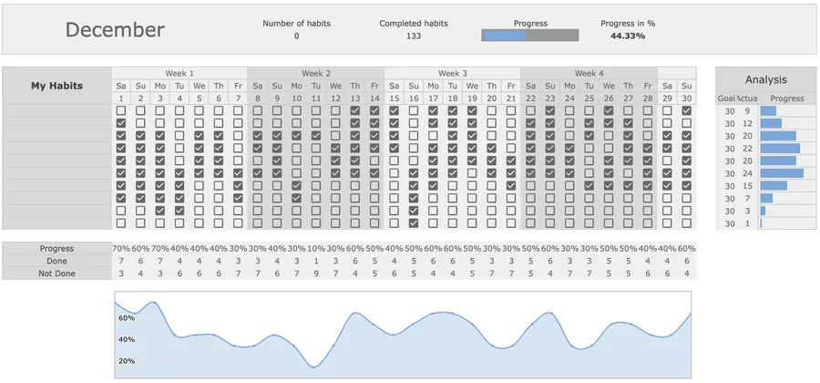Uncheck day 1 checkbox in row with Actual 12

121,123
